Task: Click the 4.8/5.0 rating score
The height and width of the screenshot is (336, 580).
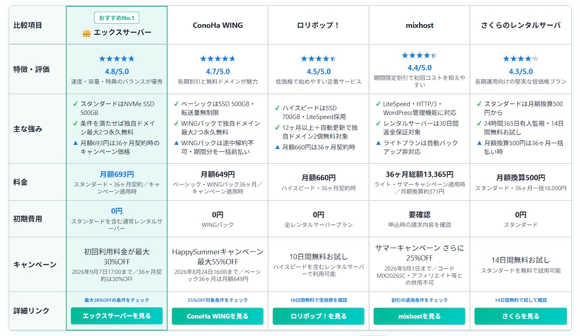Action: click(116, 71)
